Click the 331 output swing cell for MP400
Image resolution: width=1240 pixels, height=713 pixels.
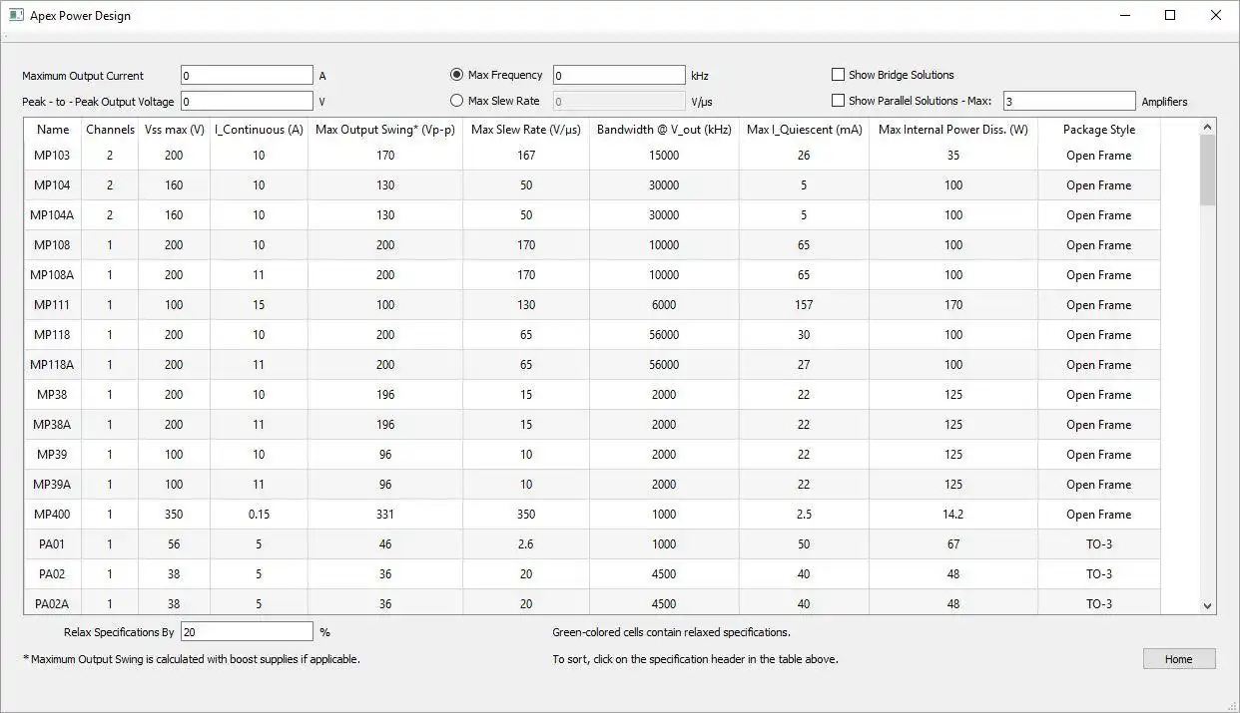[385, 515]
